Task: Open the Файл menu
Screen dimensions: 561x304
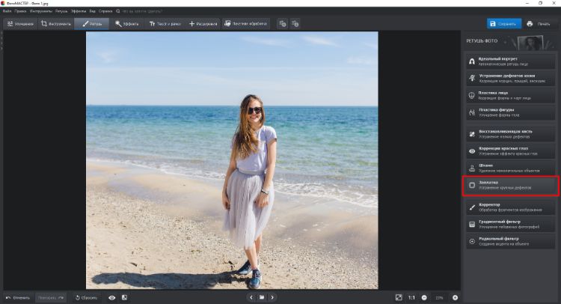Action: [x=7, y=11]
